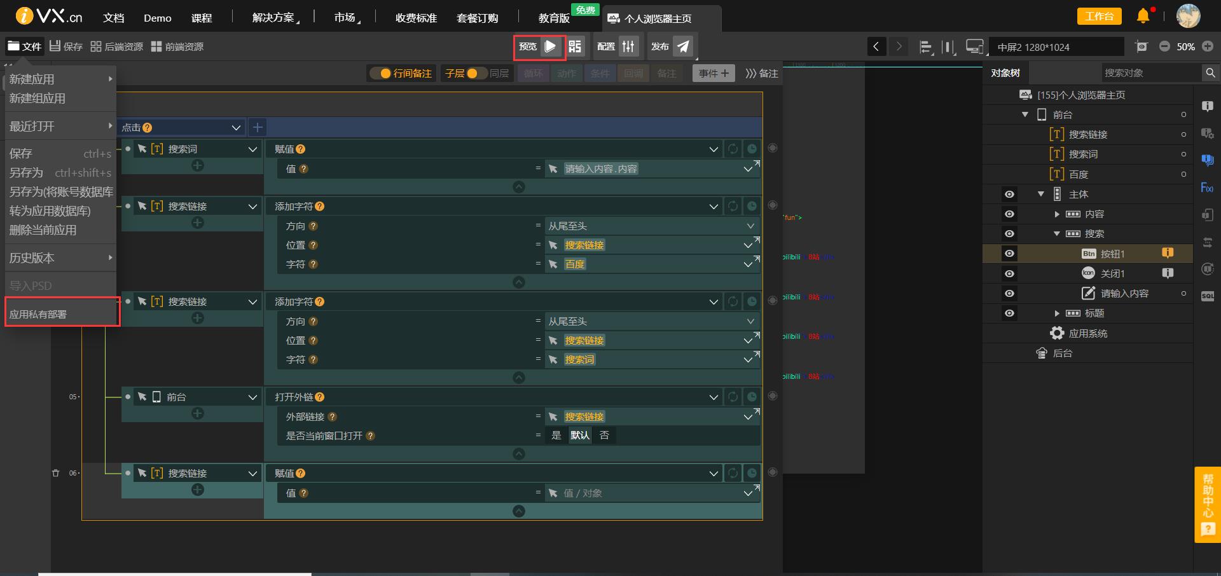Open the horizontal align tool
This screenshot has width=1221, height=576.
(x=926, y=47)
